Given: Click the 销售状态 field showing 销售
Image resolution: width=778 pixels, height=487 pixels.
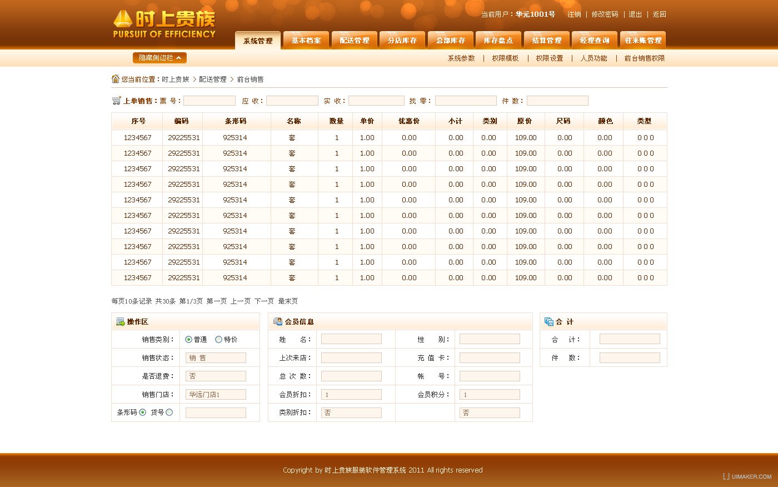Looking at the screenshot, I should [x=216, y=358].
